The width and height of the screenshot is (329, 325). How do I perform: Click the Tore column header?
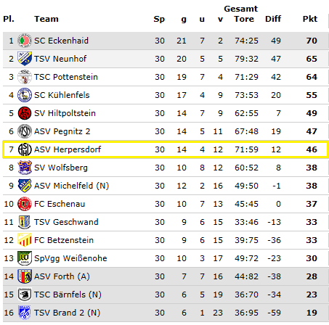(x=244, y=19)
